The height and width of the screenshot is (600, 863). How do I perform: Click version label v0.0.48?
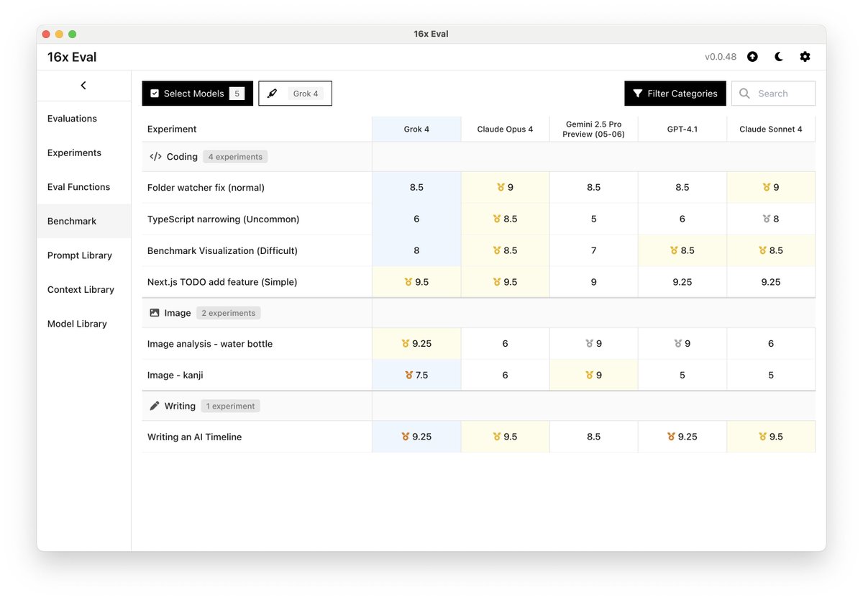[x=721, y=57]
